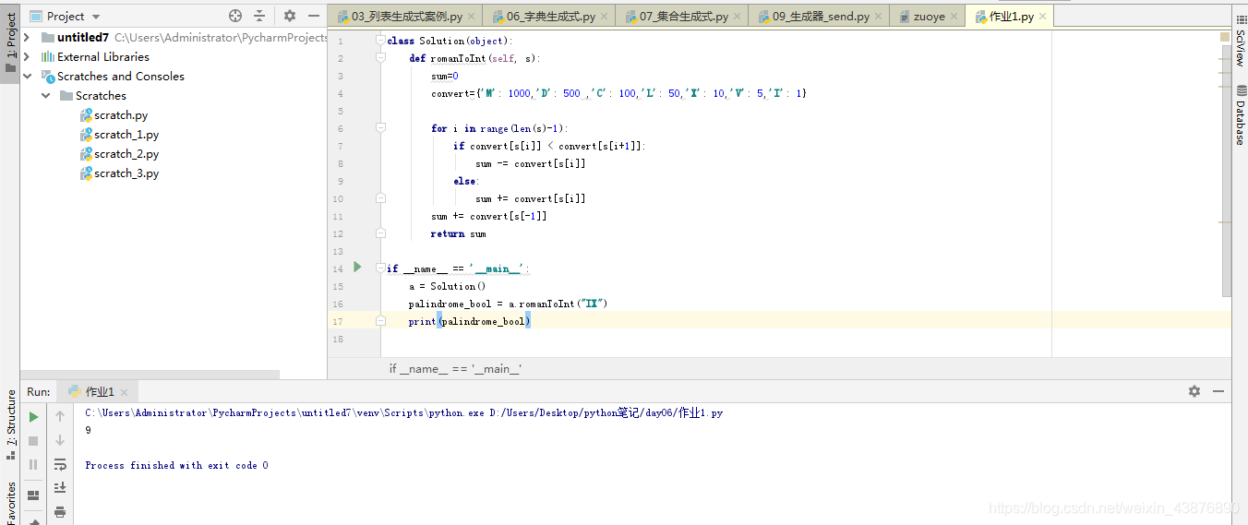Close the 06_字典生成式.py tab
This screenshot has width=1248, height=525.
click(x=604, y=17)
